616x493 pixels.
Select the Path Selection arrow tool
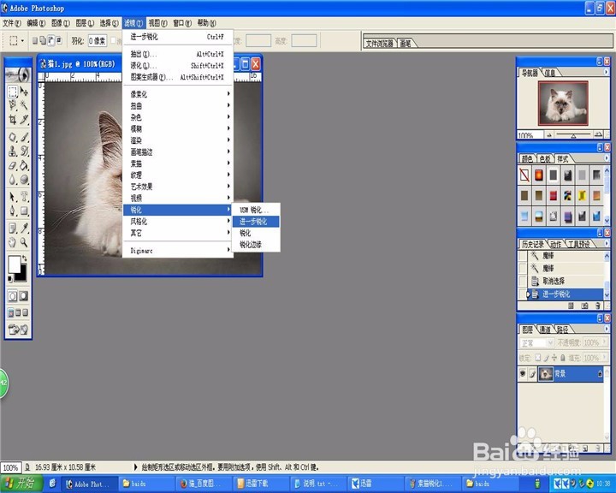[13, 197]
